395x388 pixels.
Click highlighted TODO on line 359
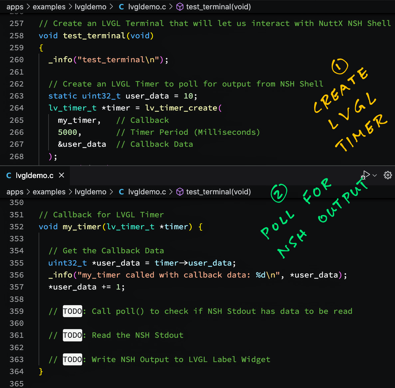click(72, 311)
